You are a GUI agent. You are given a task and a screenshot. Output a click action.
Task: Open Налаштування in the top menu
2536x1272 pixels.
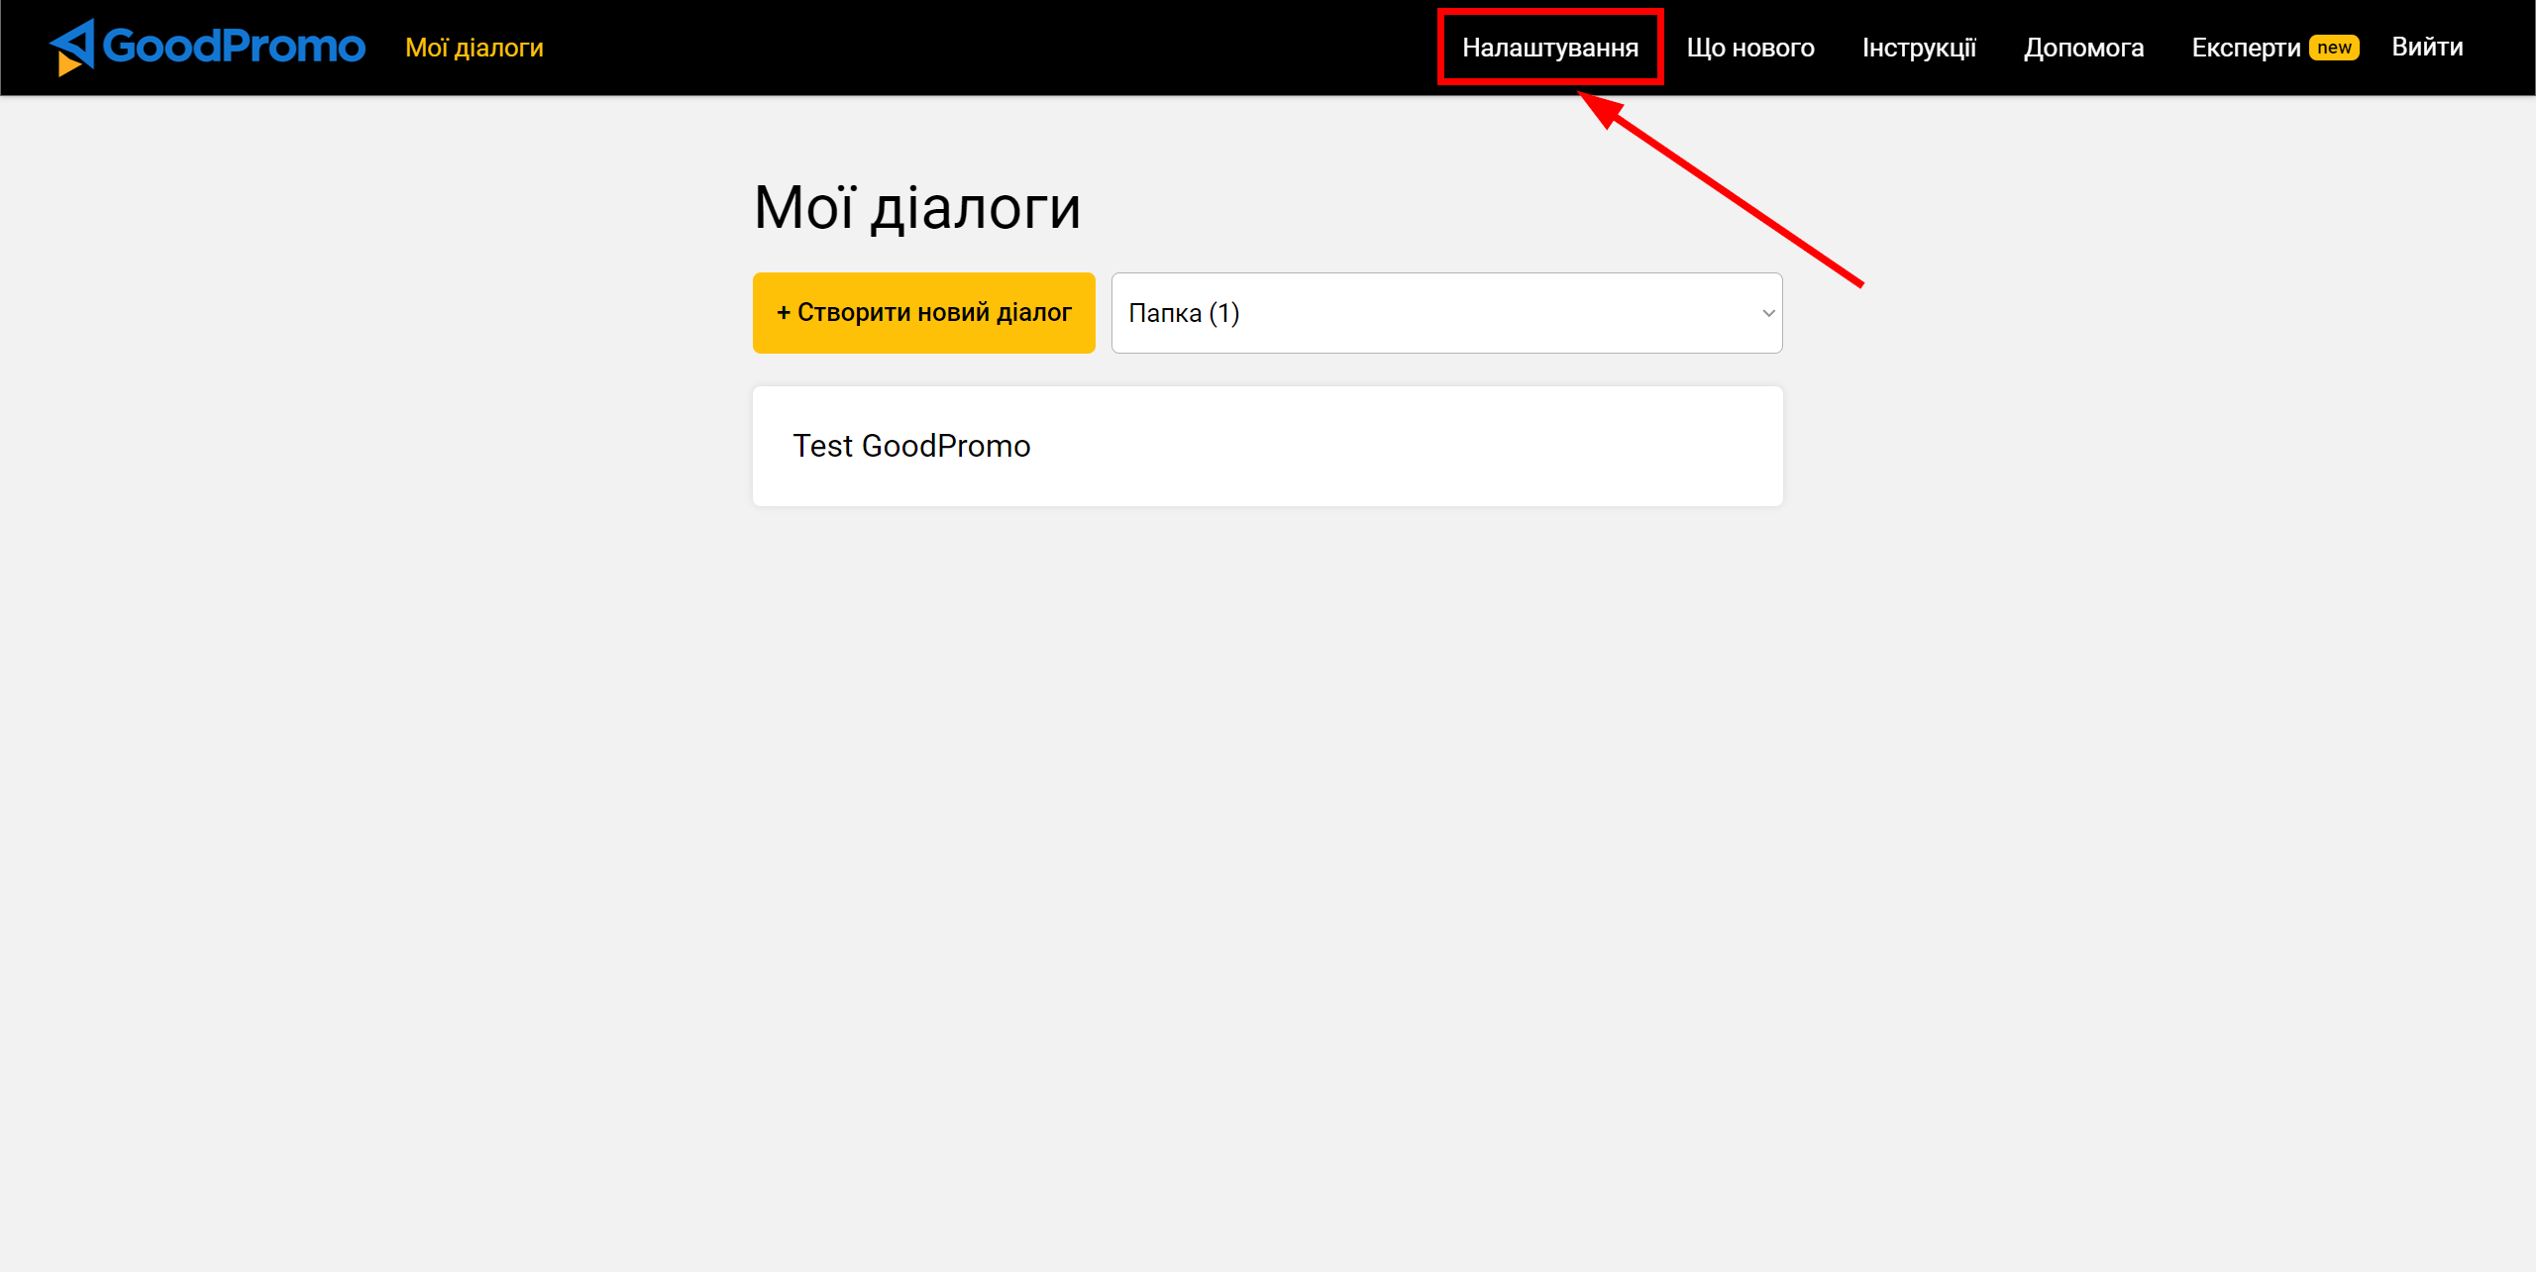1550,48
